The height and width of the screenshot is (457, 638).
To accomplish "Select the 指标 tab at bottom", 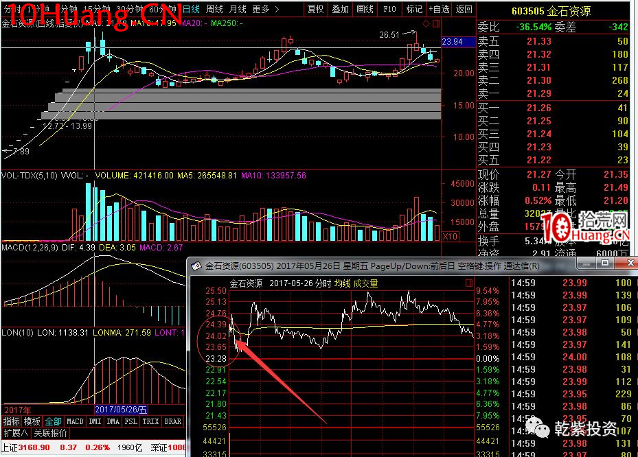I will [x=12, y=421].
